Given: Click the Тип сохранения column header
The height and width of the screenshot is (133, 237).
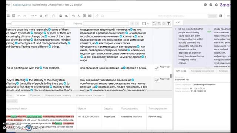Looking at the screenshot, I should [158, 109].
